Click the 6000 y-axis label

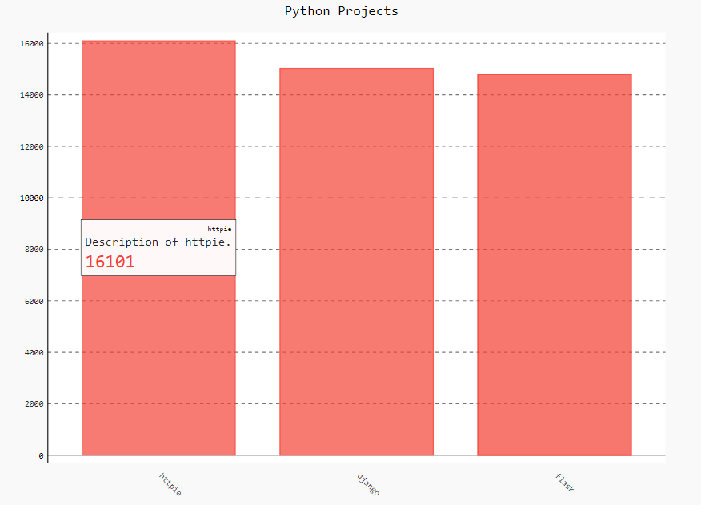34,301
